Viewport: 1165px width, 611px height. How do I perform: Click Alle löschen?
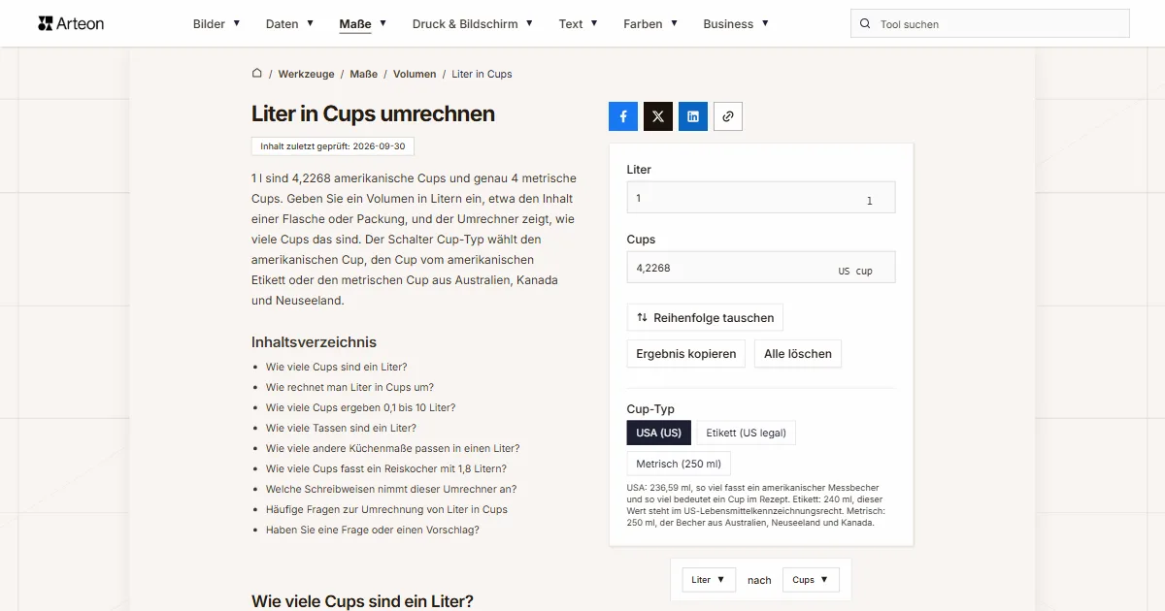point(798,354)
